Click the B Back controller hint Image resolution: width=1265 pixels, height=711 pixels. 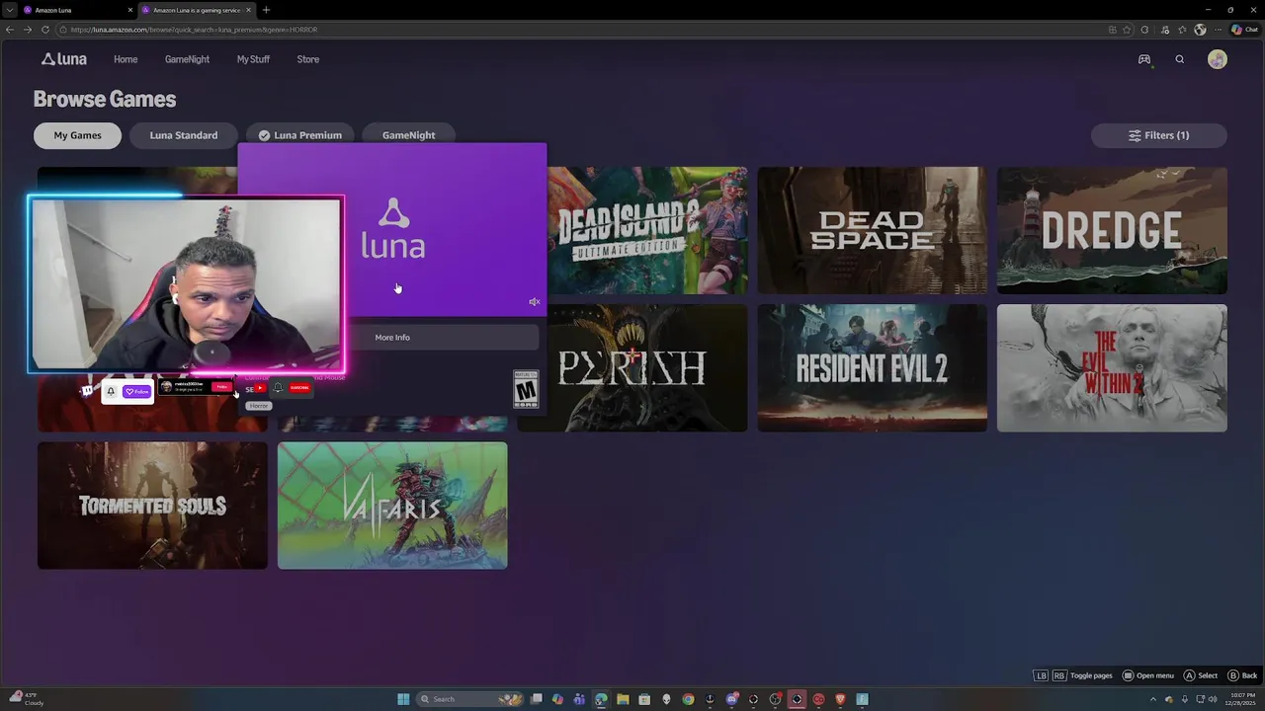pos(1242,675)
